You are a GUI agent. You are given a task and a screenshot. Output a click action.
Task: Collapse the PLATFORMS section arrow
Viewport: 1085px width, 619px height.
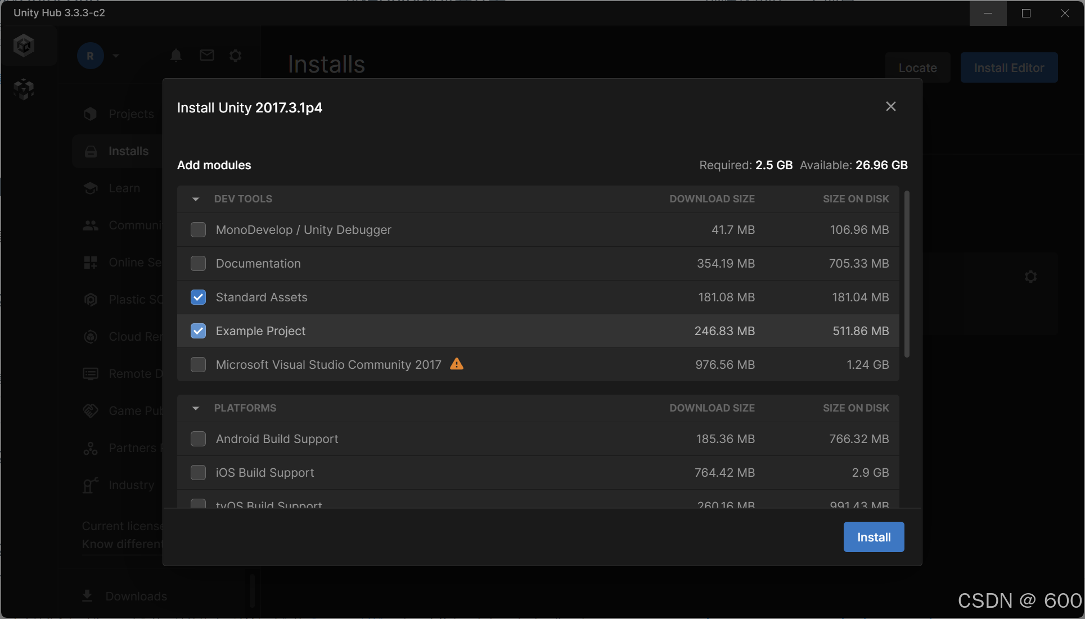tap(196, 408)
